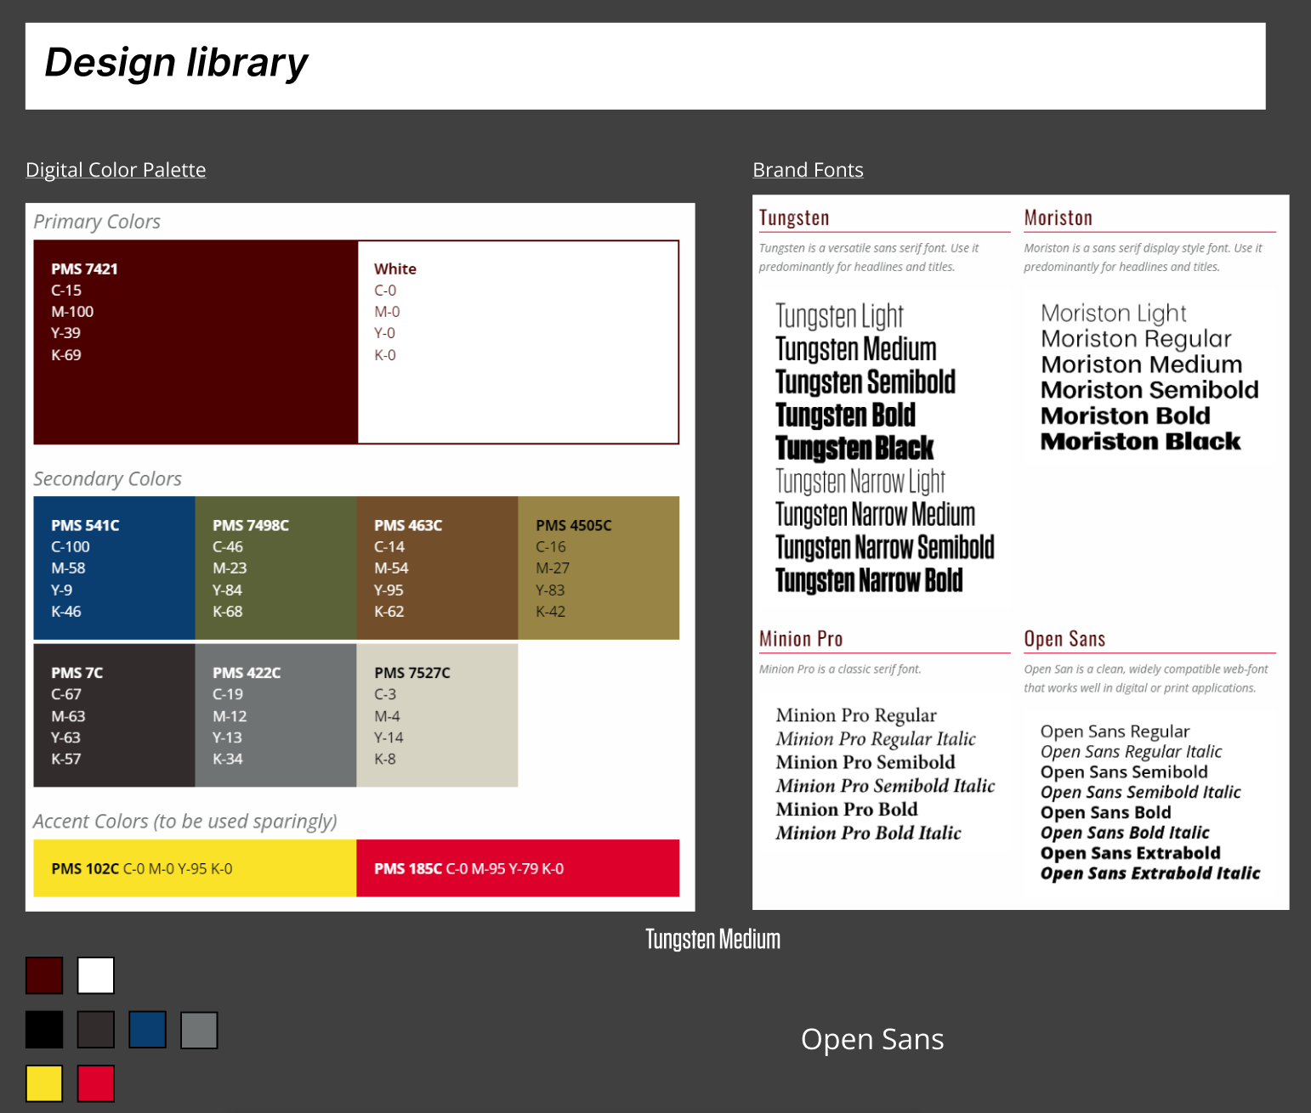1311x1113 pixels.
Task: Select the Design library title text
Action: point(176,64)
